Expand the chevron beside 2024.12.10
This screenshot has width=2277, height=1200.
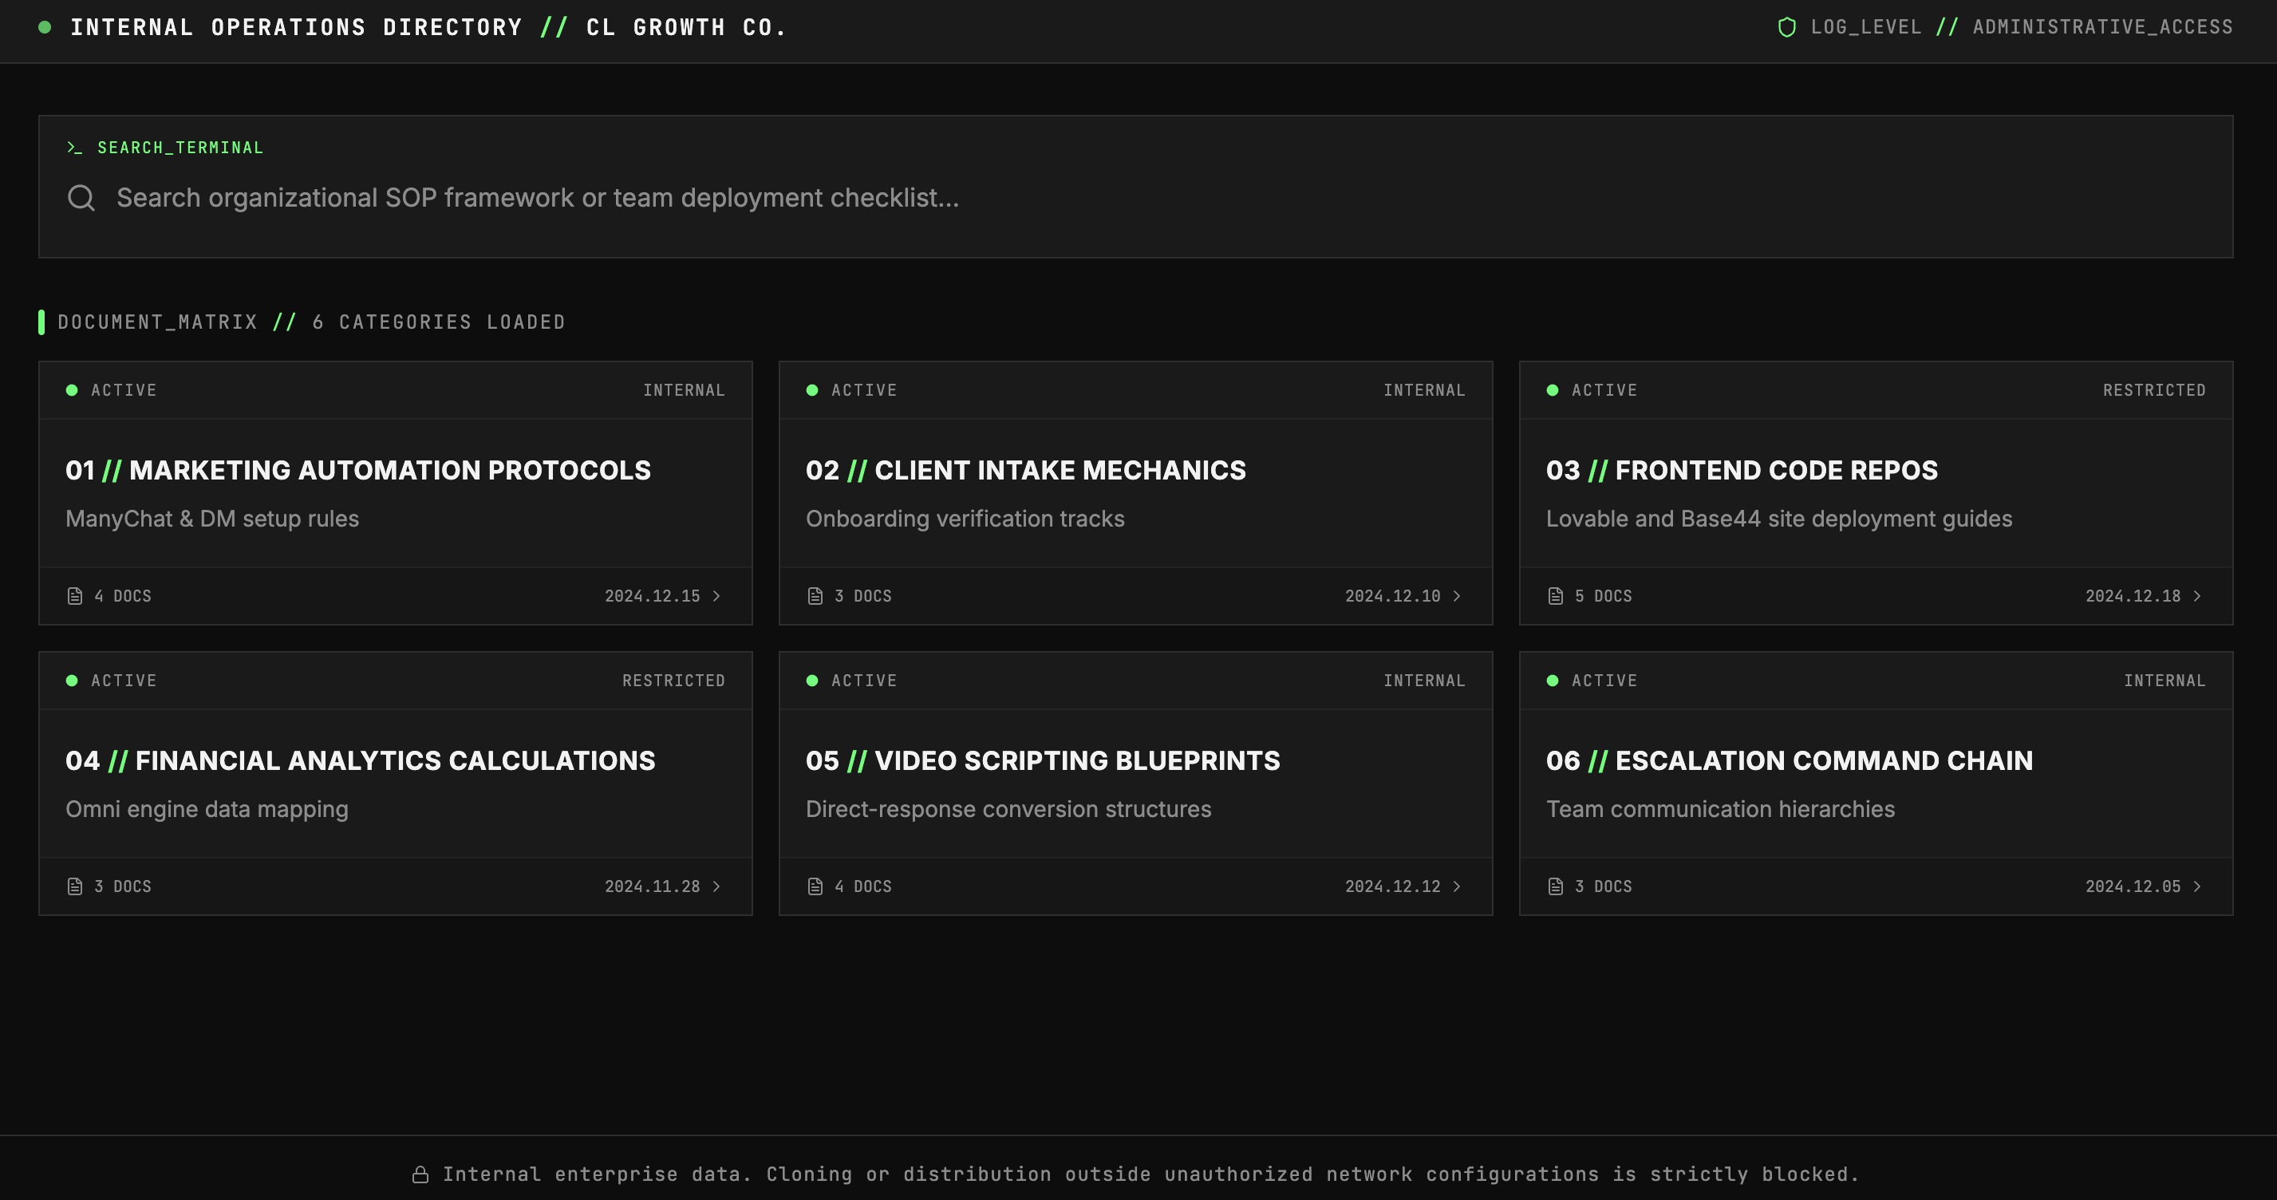point(1457,596)
